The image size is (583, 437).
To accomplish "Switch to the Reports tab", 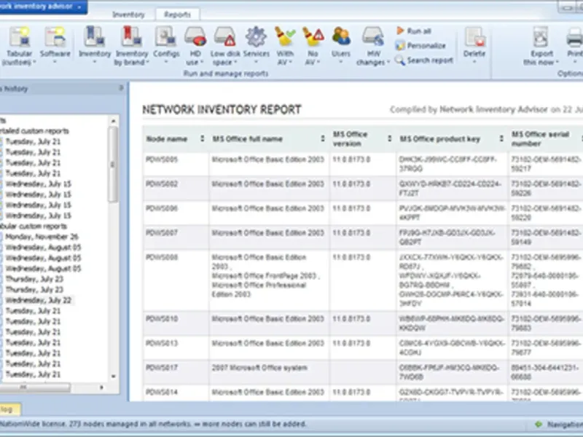I will pyautogui.click(x=177, y=15).
